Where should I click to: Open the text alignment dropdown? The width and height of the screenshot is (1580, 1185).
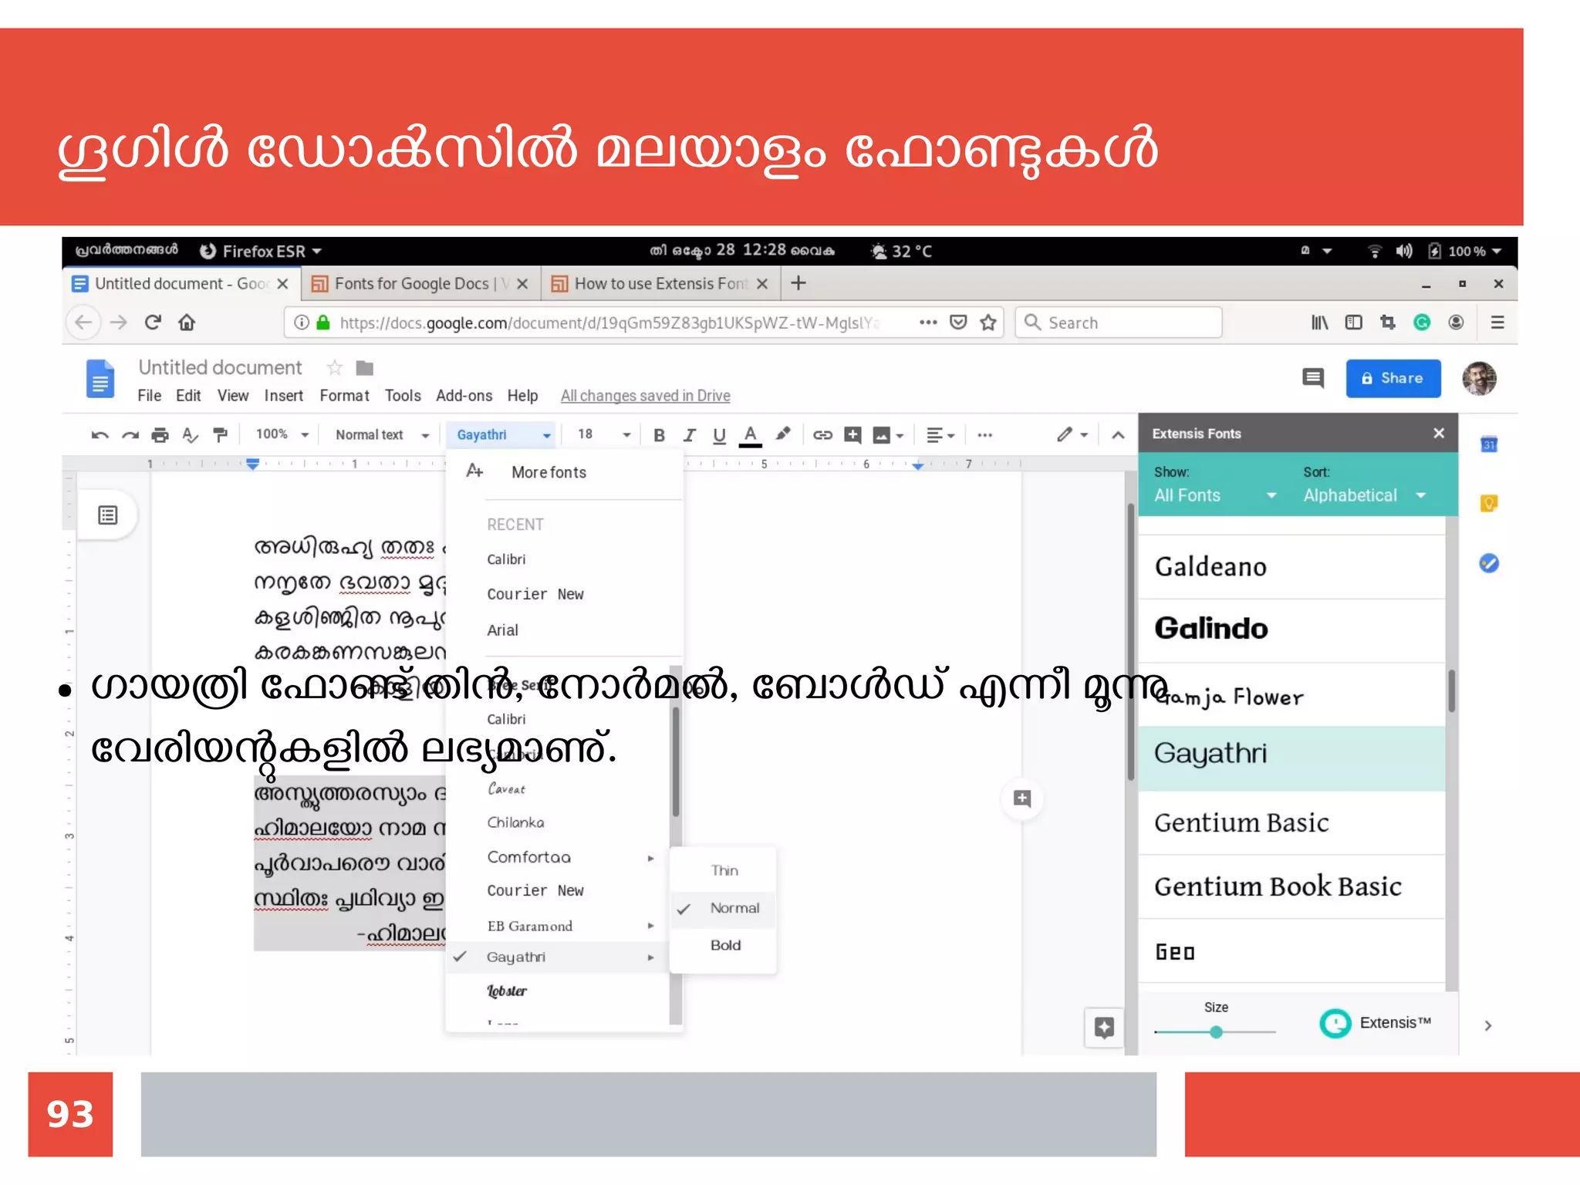click(940, 435)
